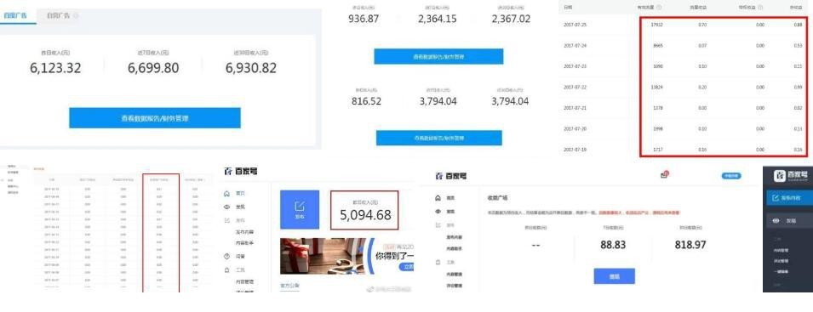The height and width of the screenshot is (312, 813).
Task: Click blue pill button at top of 收益广场 panel
Action: click(731, 176)
